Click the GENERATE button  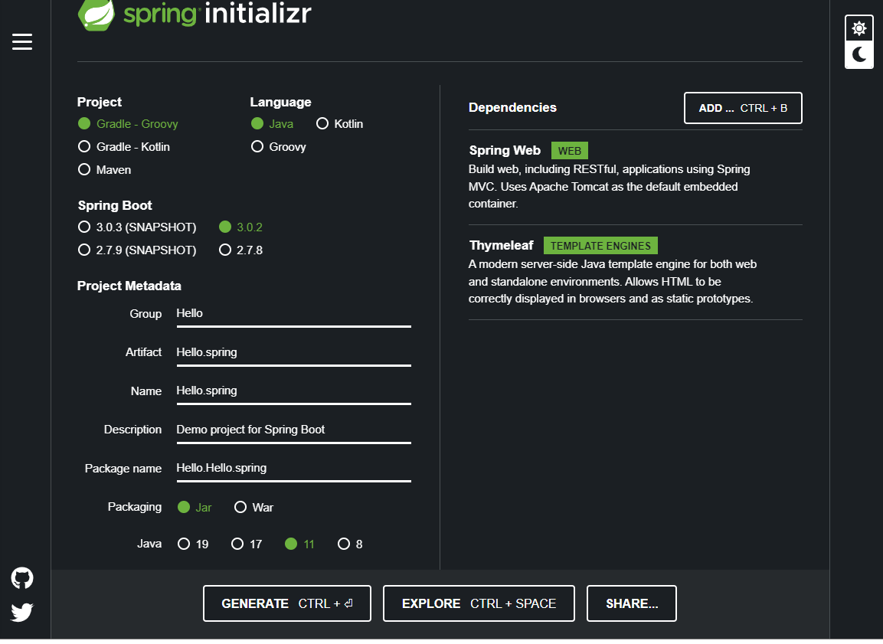tap(286, 603)
